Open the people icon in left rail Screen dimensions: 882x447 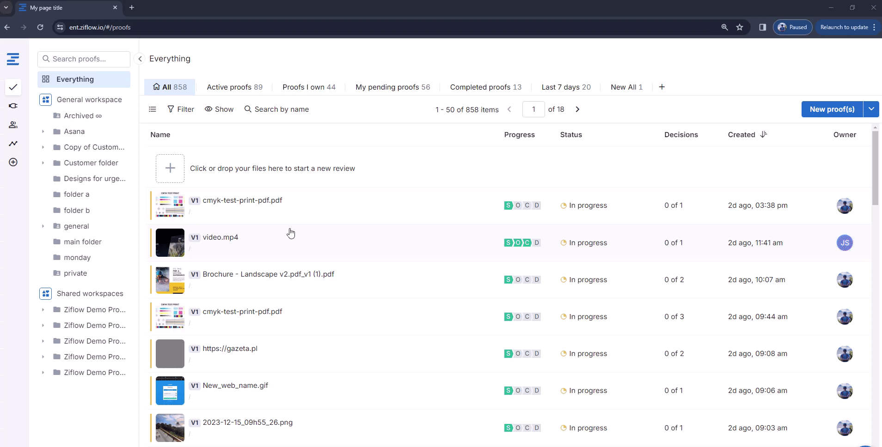point(13,125)
